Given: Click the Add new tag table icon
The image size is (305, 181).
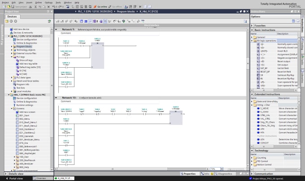Looking at the screenshot, I should click(x=17, y=64).
